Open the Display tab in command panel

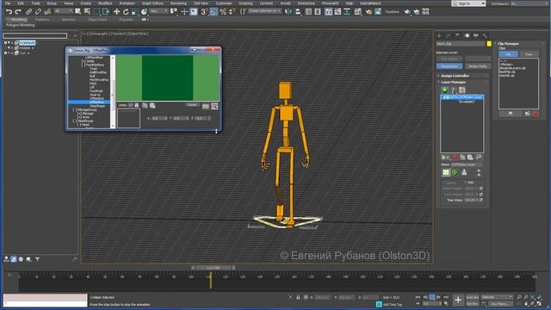point(476,36)
